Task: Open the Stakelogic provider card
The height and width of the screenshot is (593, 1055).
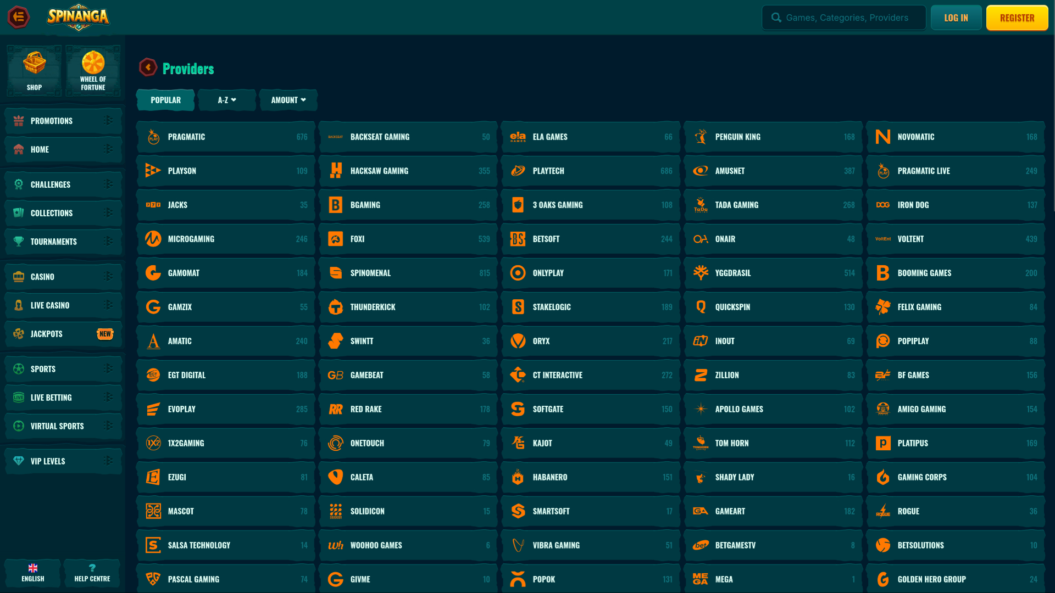Action: (591, 307)
